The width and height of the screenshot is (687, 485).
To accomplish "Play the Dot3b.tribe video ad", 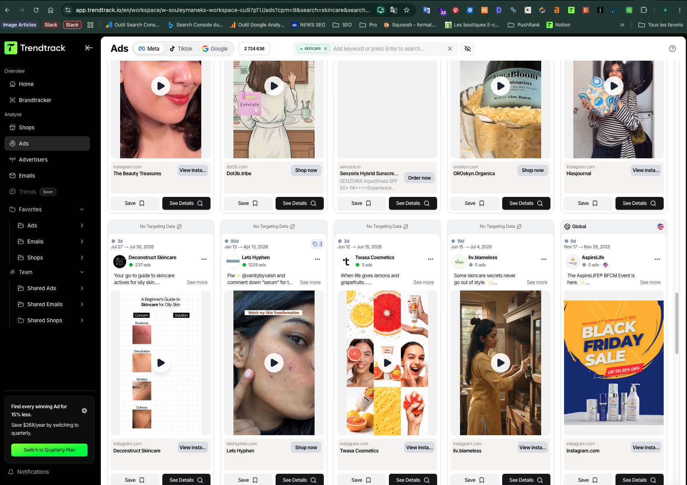I will pyautogui.click(x=274, y=86).
